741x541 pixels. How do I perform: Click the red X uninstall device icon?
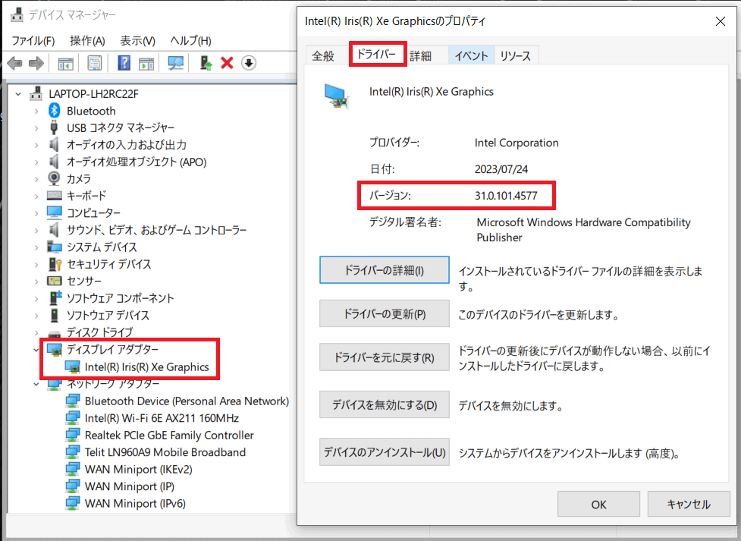pos(228,62)
